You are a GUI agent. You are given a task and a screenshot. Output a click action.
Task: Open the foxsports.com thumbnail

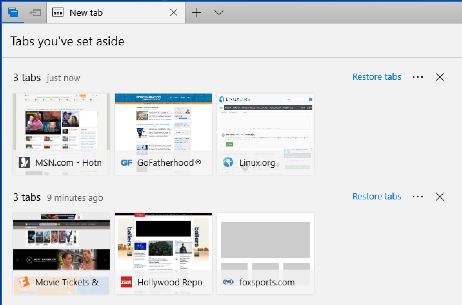click(x=265, y=254)
